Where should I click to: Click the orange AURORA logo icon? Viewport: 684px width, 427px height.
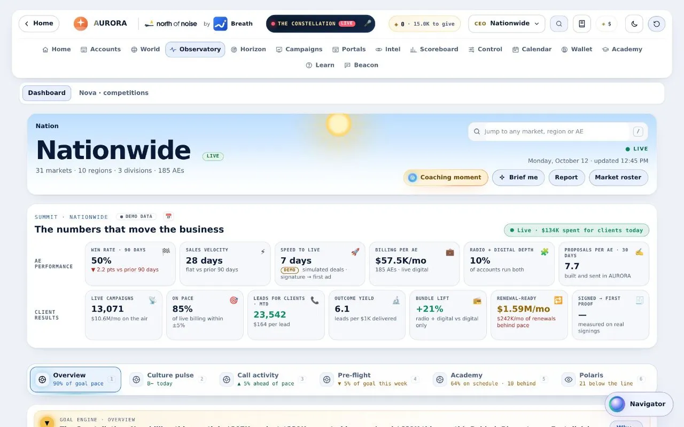(81, 23)
